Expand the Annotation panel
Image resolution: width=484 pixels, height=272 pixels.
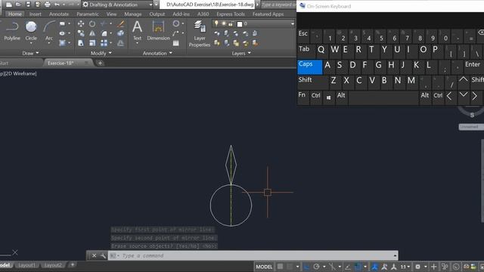point(157,53)
